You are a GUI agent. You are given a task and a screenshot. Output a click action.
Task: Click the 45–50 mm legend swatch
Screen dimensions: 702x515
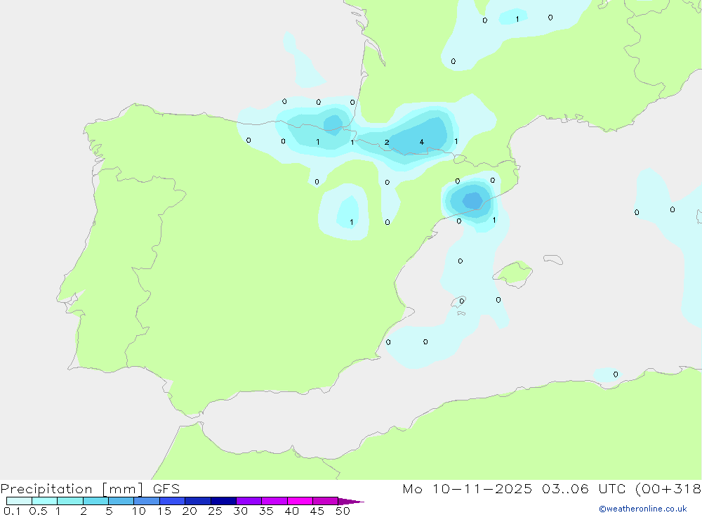tap(326, 501)
